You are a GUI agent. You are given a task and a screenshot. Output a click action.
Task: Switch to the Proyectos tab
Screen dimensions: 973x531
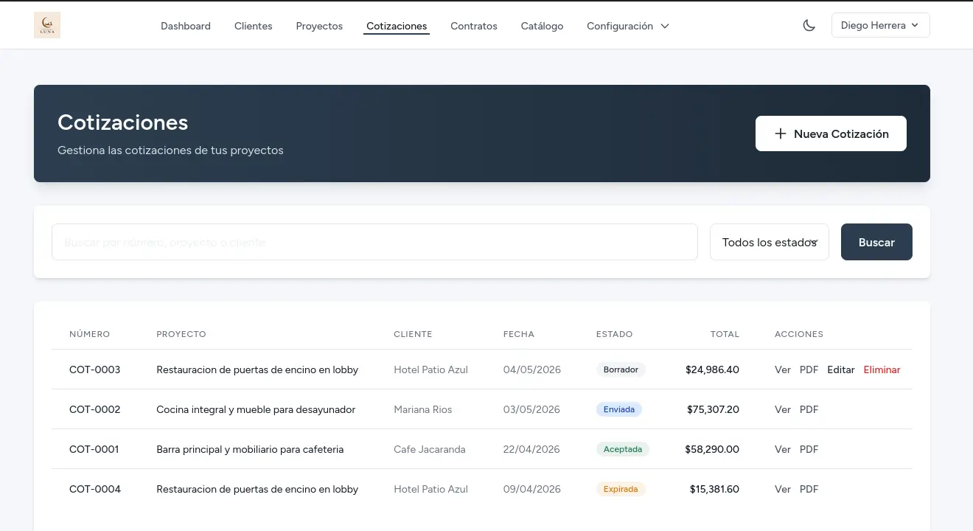(x=319, y=26)
